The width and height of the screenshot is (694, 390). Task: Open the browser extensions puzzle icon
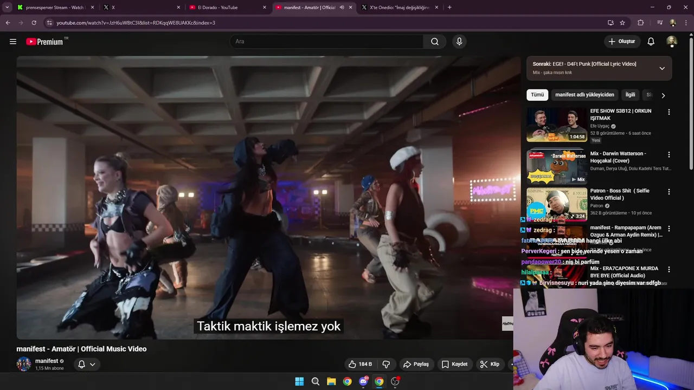641,23
